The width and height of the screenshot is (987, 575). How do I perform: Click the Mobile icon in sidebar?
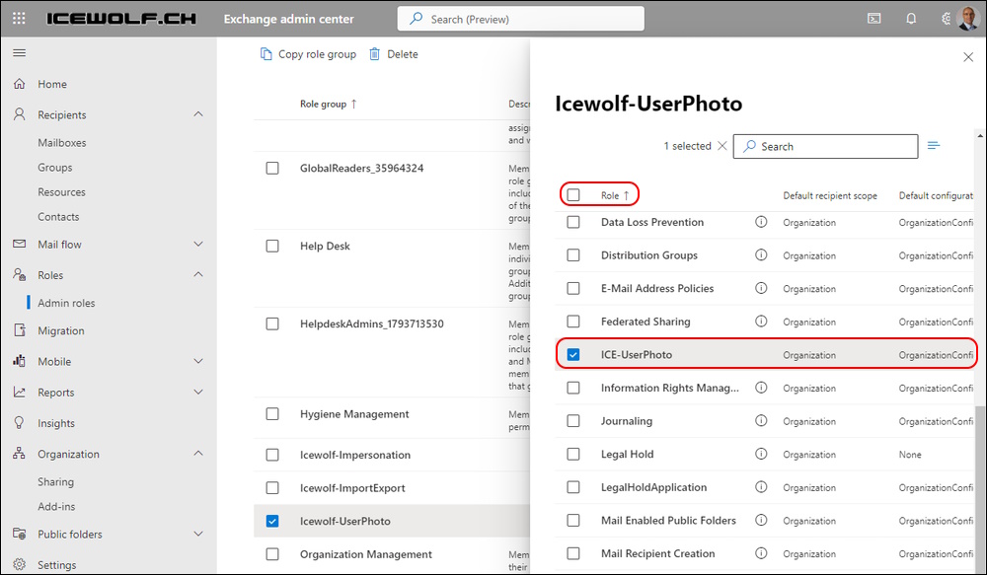click(x=20, y=361)
